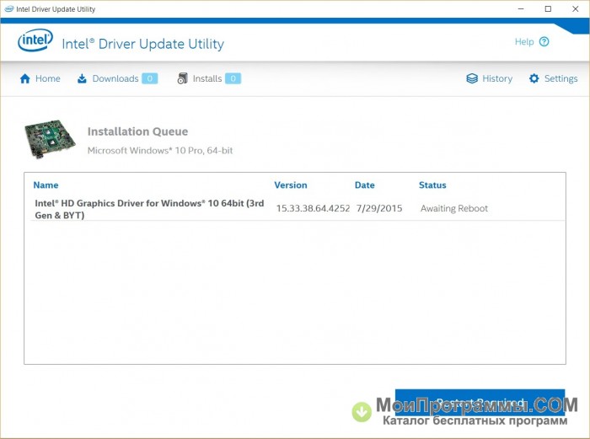Click the Installation Queue heading
This screenshot has height=439, width=590.
[x=137, y=131]
